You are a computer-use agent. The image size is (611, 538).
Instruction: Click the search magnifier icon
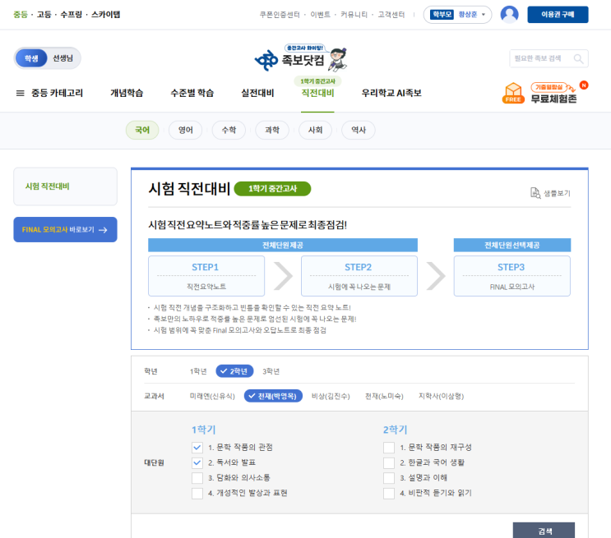coord(578,59)
